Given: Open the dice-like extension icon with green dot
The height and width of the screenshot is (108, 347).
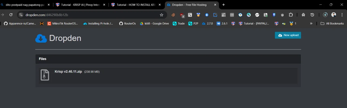Looking at the screenshot, I should (x=265, y=15).
